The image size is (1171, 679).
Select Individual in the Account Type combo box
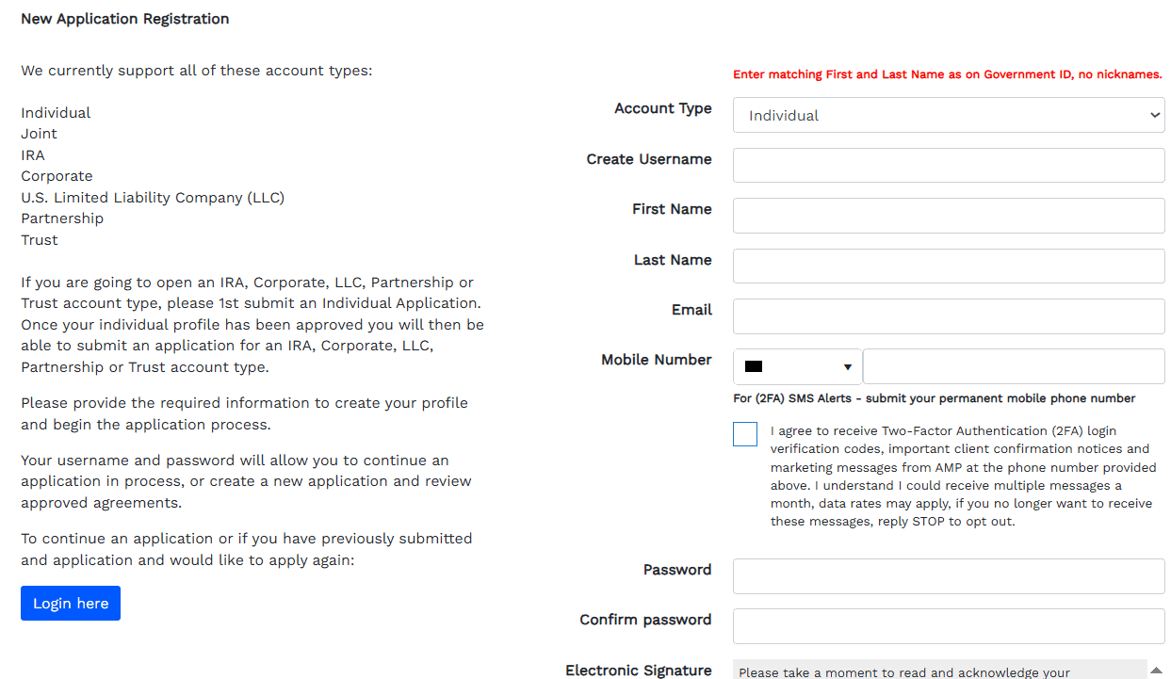pos(949,114)
